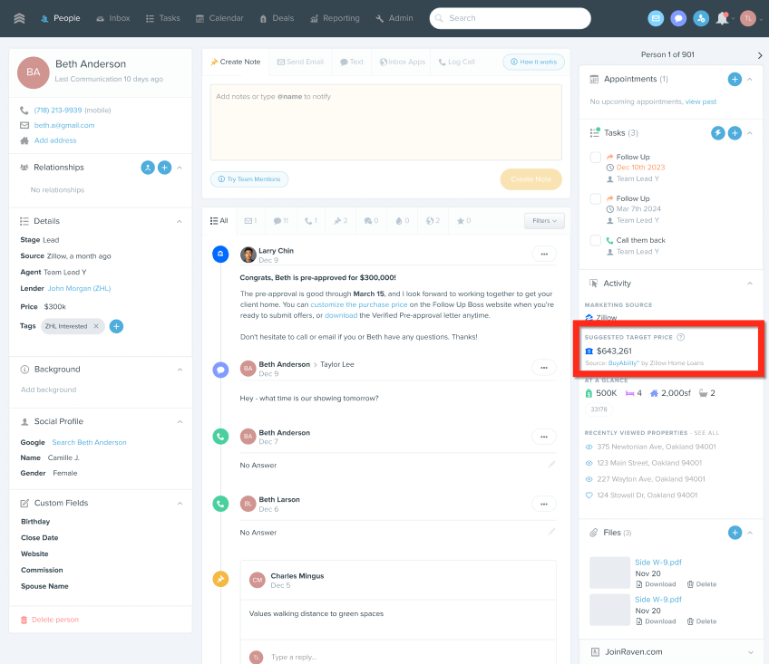Click the lightning bolt icon in Tasks
Viewport: 769px width, 664px height.
point(717,133)
